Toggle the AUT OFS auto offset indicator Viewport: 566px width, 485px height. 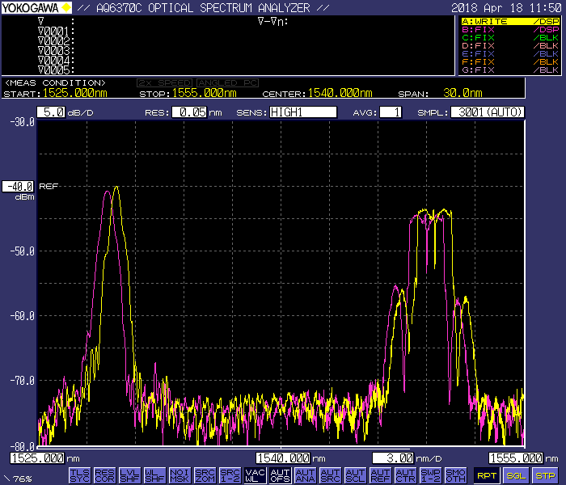pyautogui.click(x=280, y=474)
